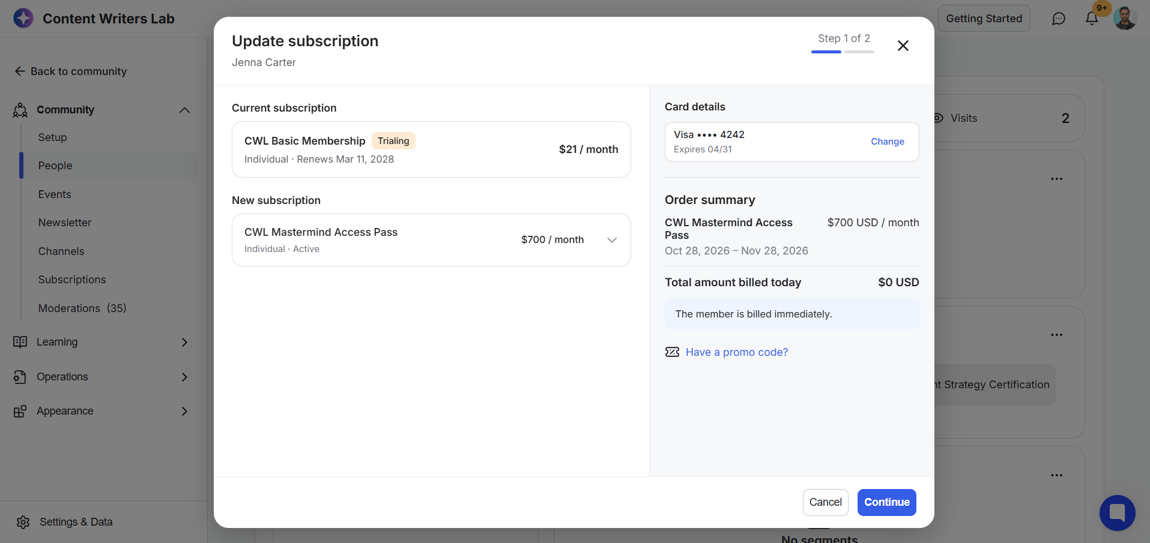The image size is (1150, 543).
Task: Click Change card link
Action: click(x=888, y=142)
